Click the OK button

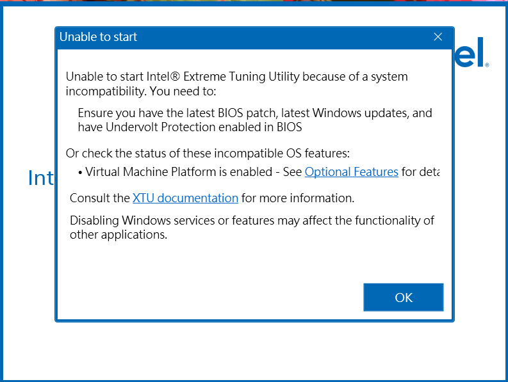(403, 298)
